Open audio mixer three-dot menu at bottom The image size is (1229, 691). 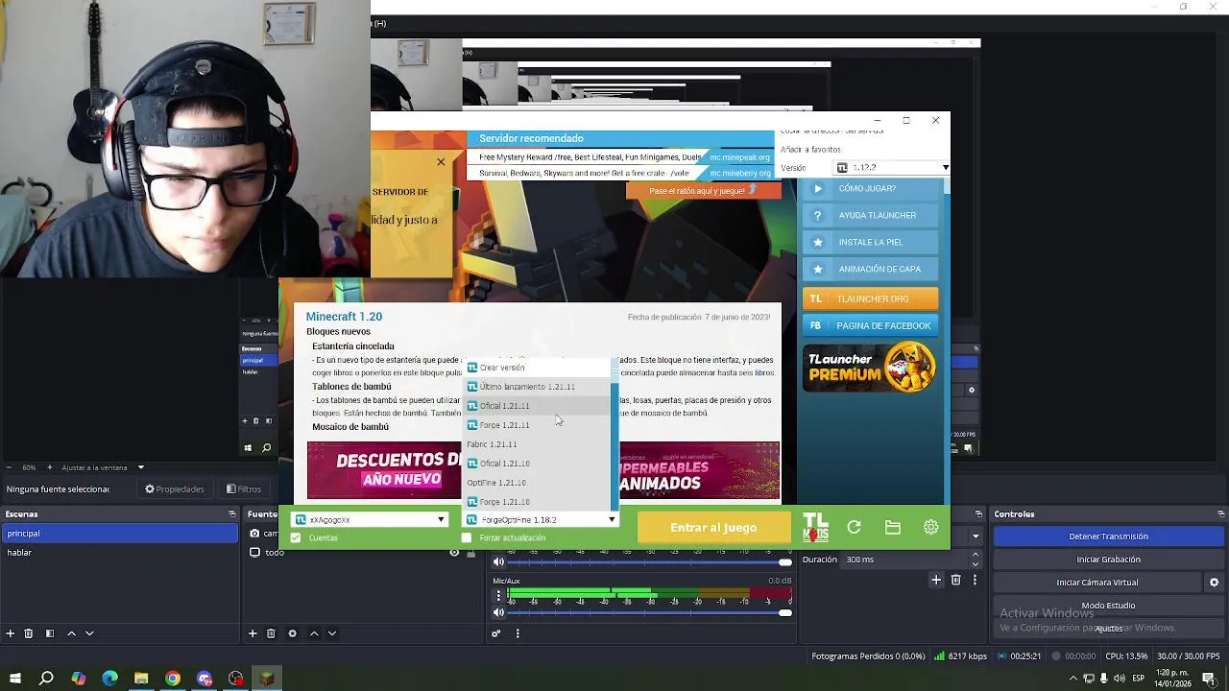click(518, 633)
